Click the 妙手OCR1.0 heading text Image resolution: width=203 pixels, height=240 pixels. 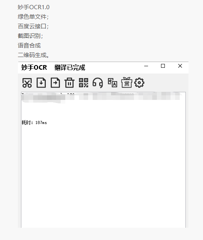point(34,7)
